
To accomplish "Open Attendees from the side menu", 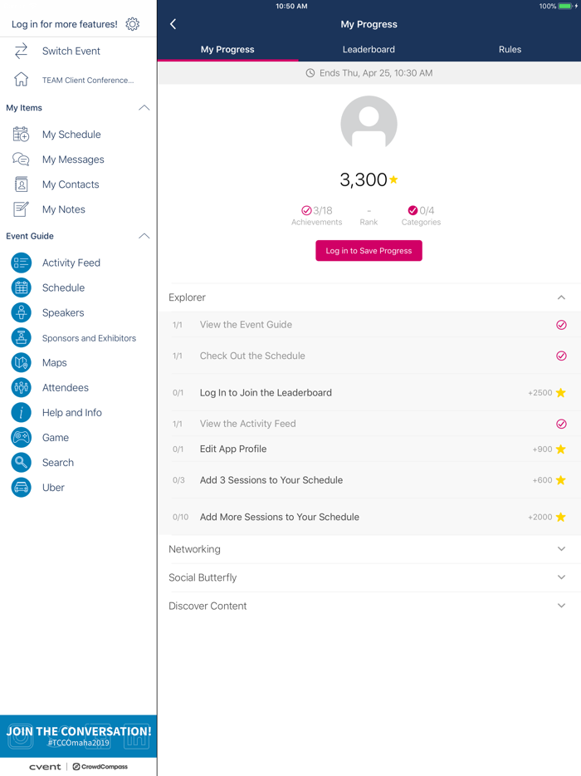I will (66, 387).
